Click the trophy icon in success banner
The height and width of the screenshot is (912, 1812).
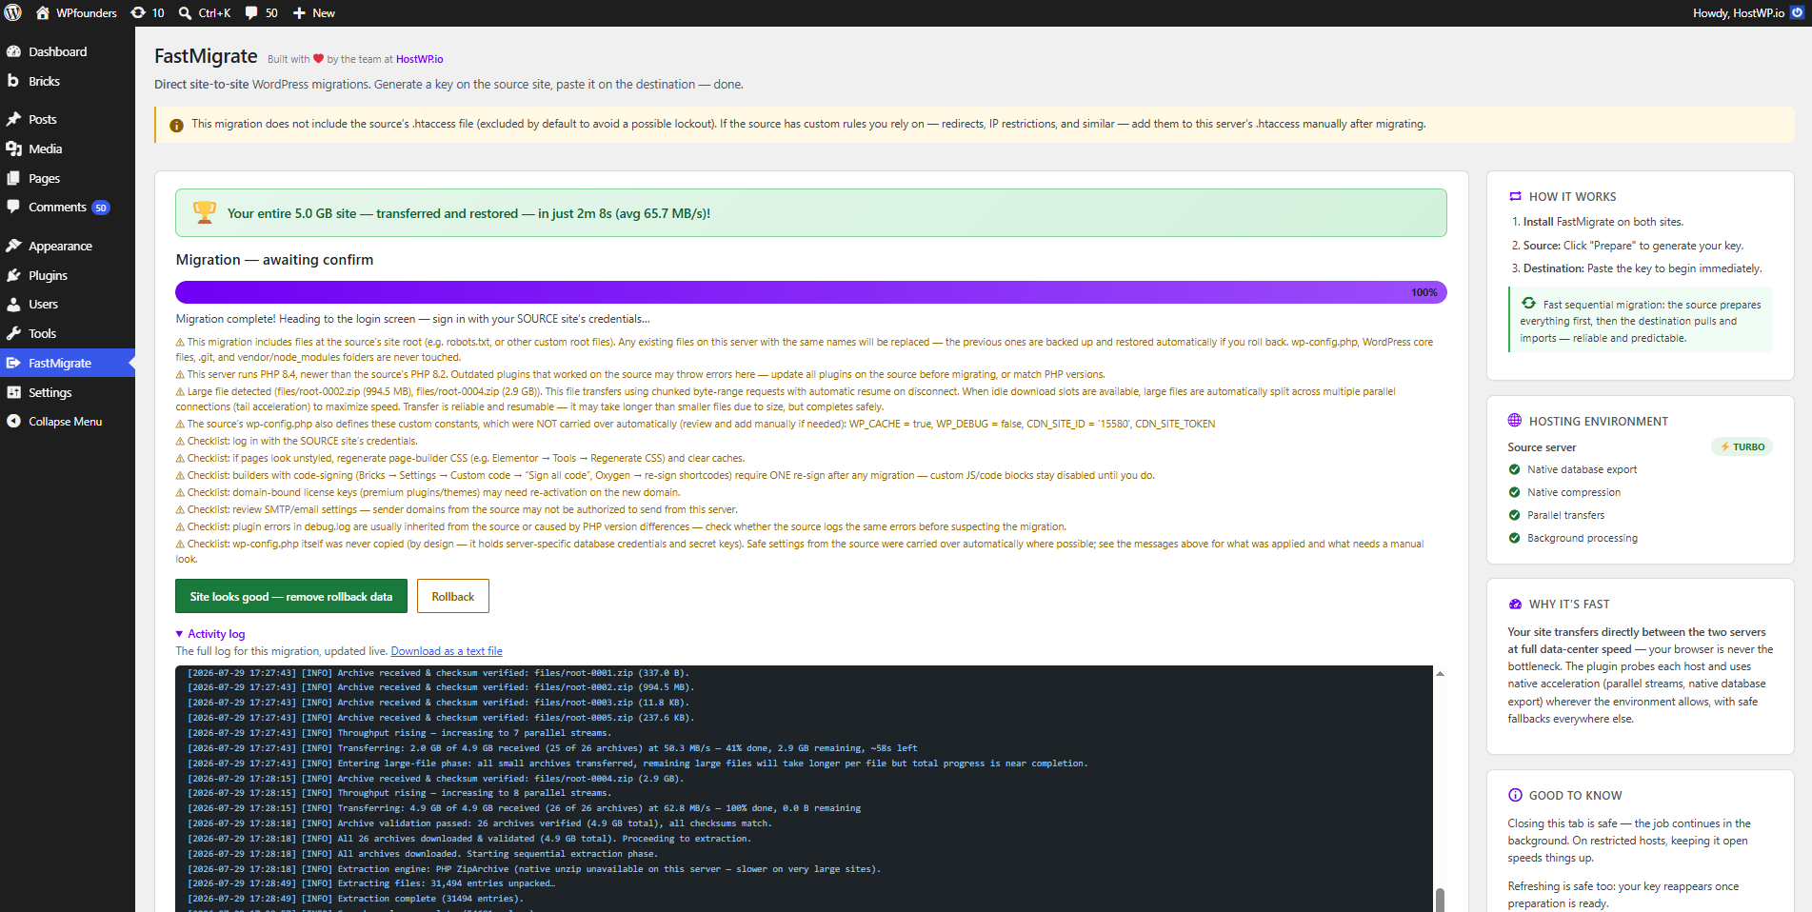(x=204, y=212)
